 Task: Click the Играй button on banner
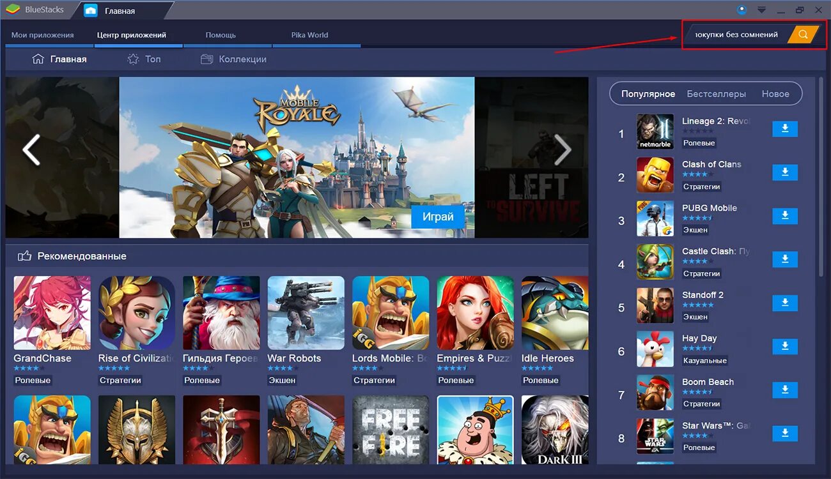tap(438, 217)
